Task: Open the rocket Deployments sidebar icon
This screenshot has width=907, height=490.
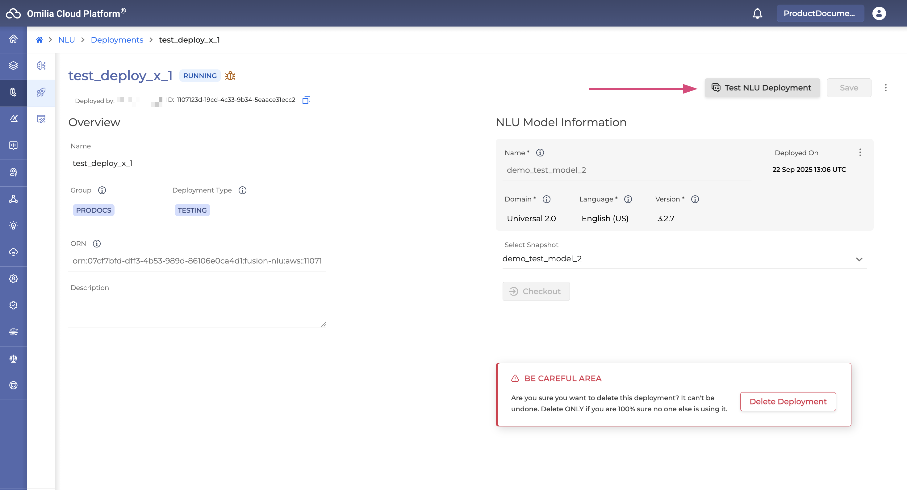Action: 41,92
